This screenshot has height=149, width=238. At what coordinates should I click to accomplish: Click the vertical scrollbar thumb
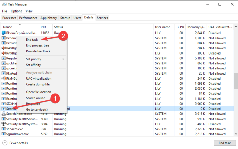pos(236,81)
